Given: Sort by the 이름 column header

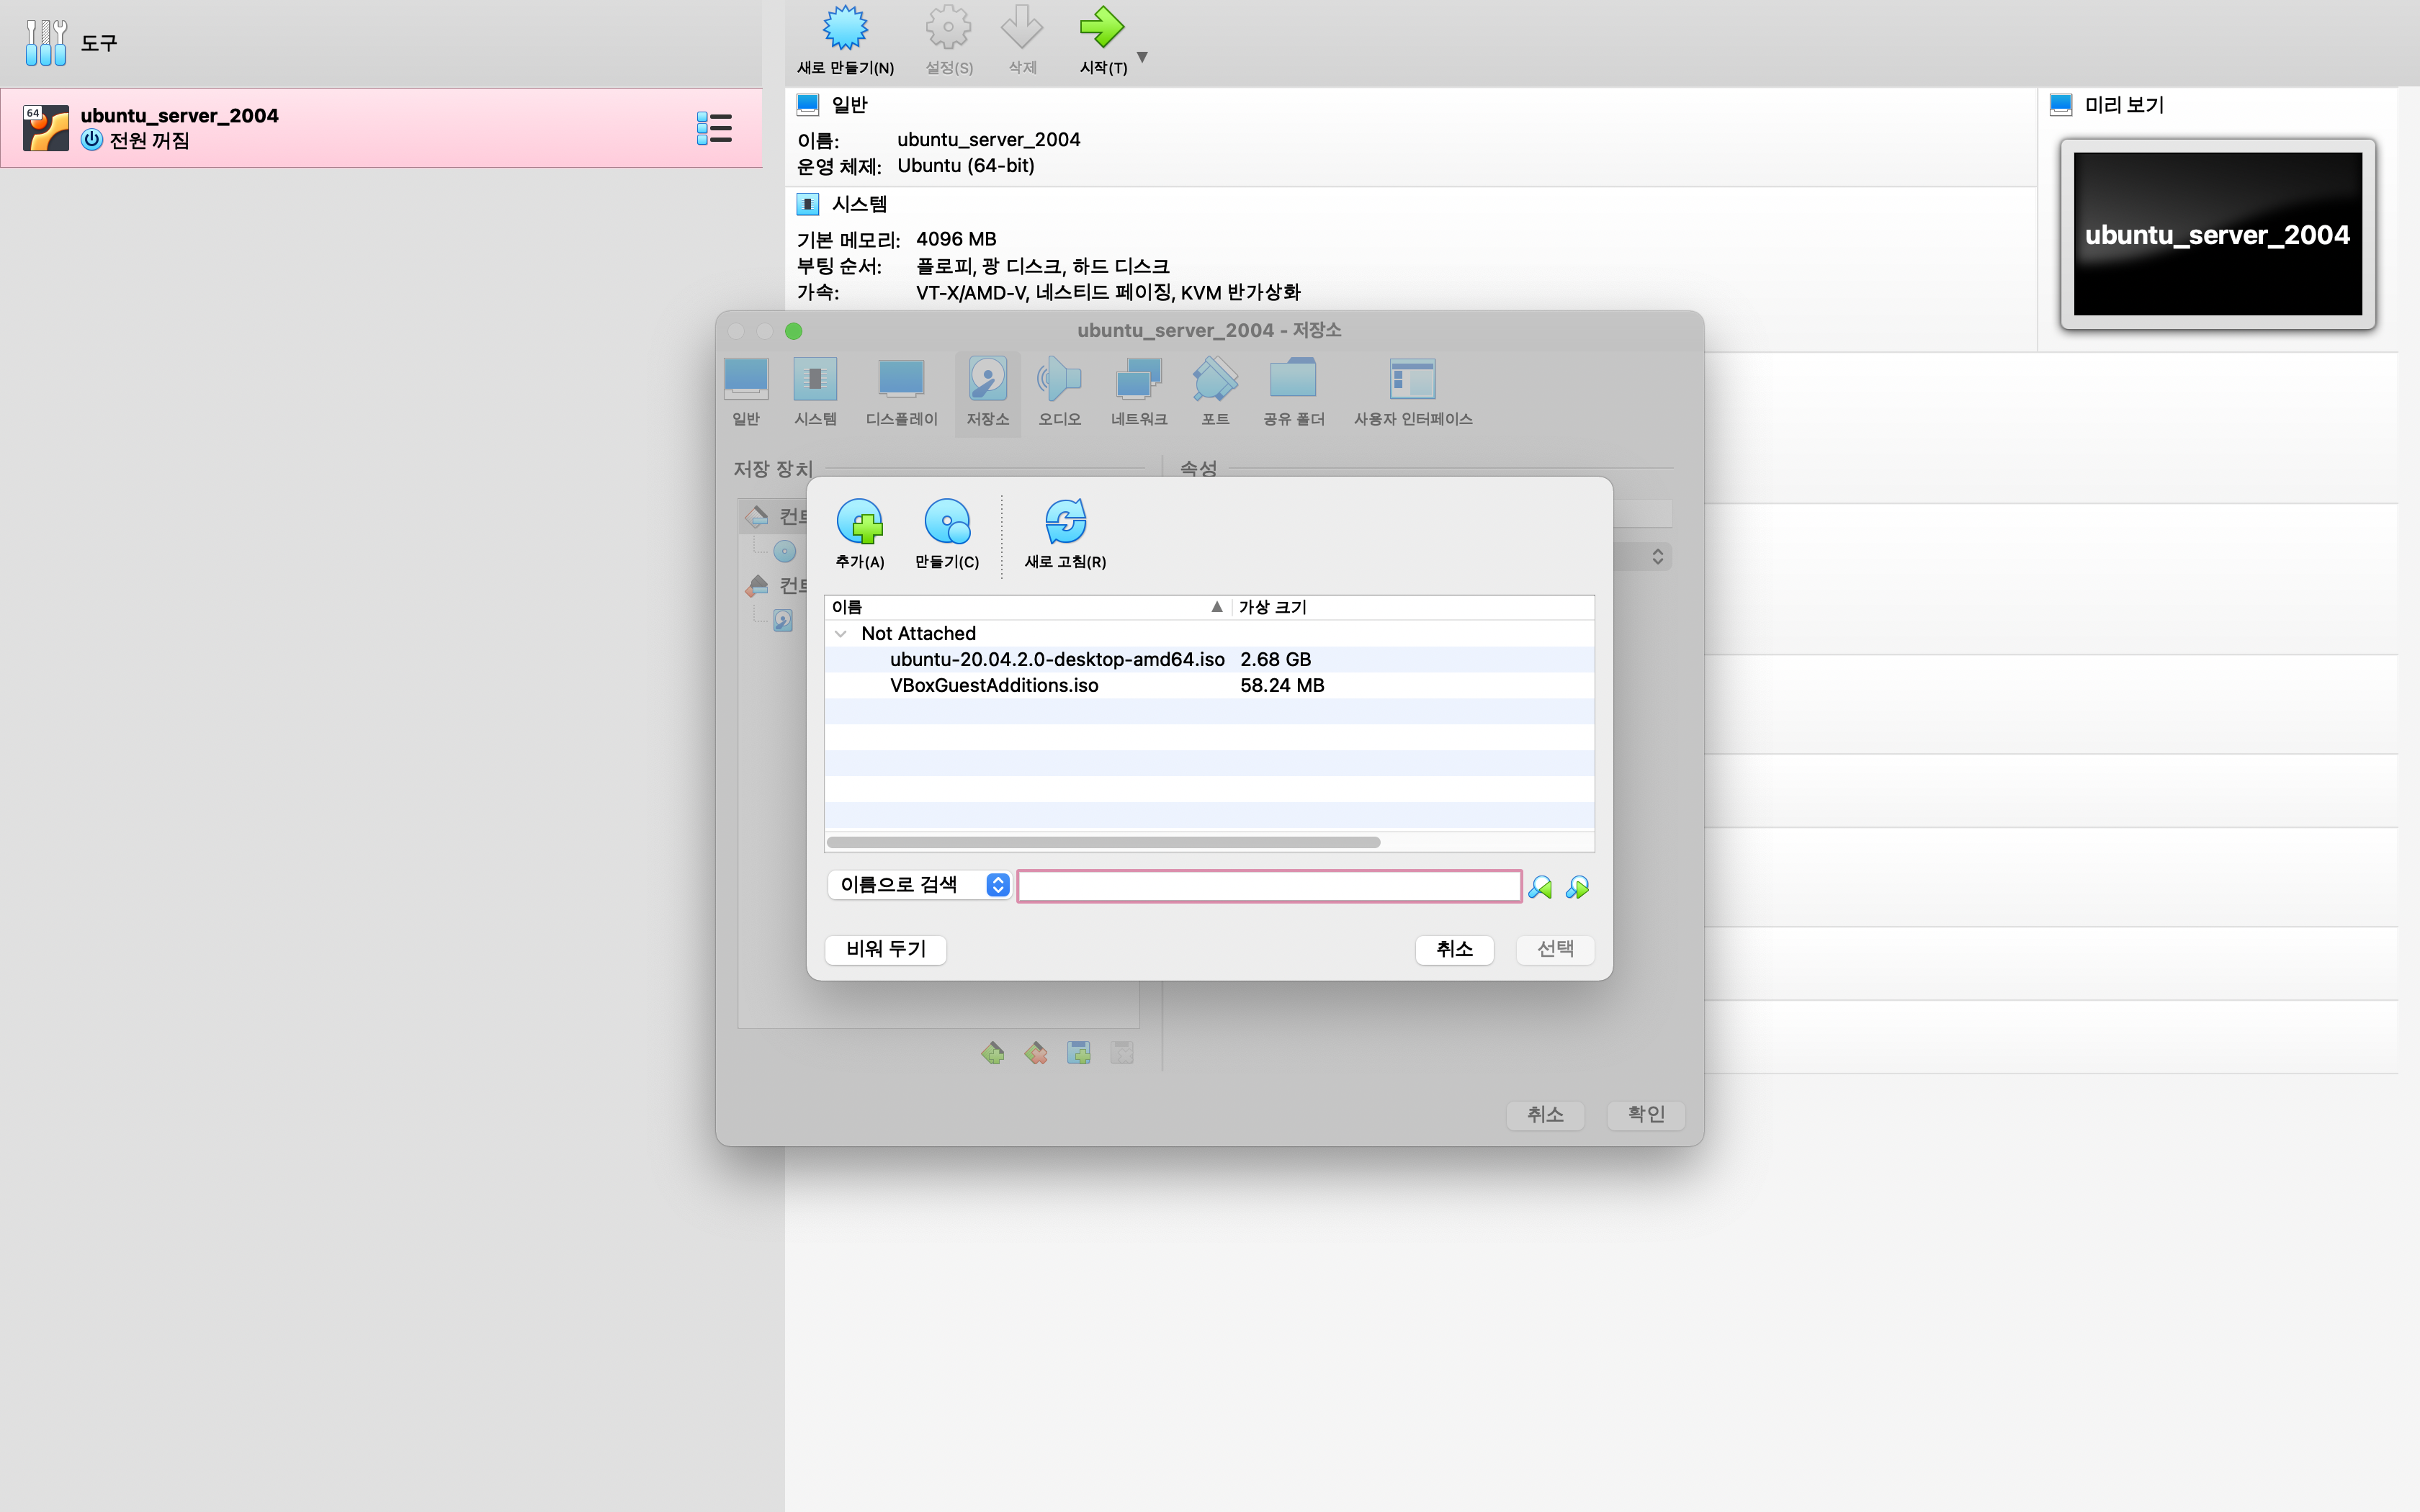Looking at the screenshot, I should tap(1020, 607).
